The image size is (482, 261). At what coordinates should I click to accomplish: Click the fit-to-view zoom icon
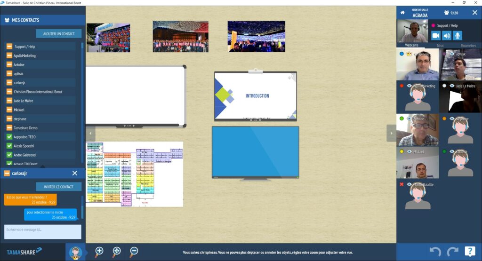tap(116, 251)
